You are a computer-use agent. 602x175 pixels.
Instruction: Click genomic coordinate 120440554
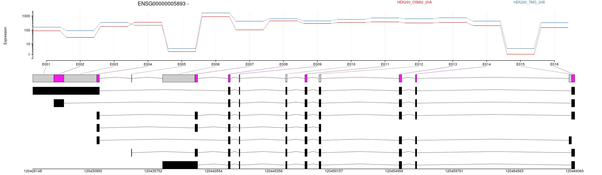[x=213, y=171]
